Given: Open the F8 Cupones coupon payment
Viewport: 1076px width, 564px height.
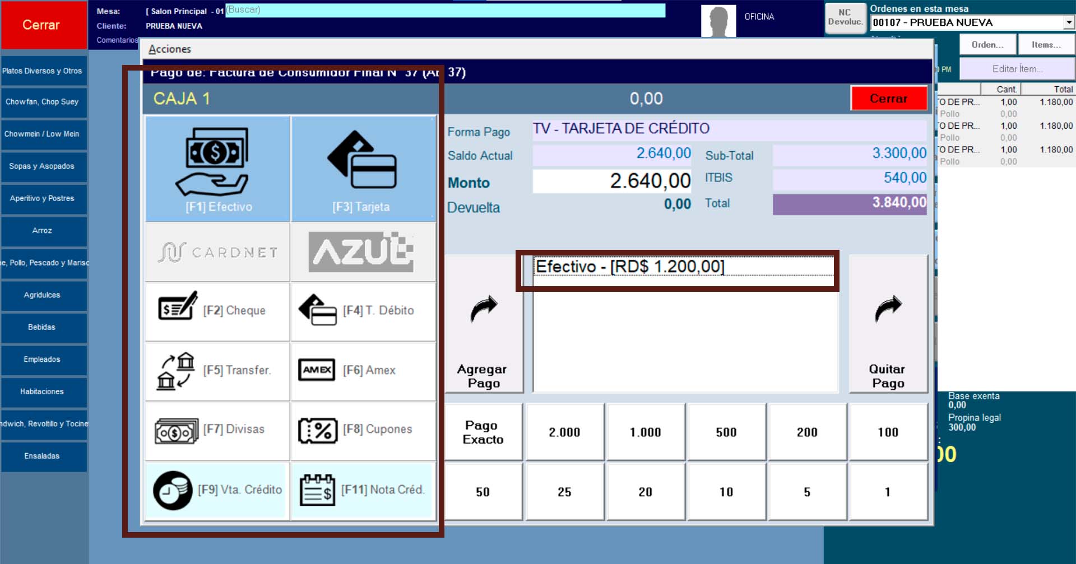Looking at the screenshot, I should click(x=363, y=430).
